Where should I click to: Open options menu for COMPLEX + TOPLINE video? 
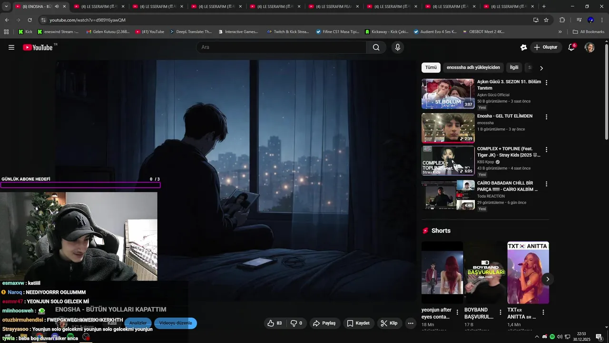pyautogui.click(x=546, y=150)
